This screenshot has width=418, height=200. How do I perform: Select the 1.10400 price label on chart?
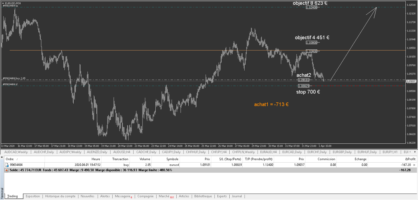(x=311, y=51)
